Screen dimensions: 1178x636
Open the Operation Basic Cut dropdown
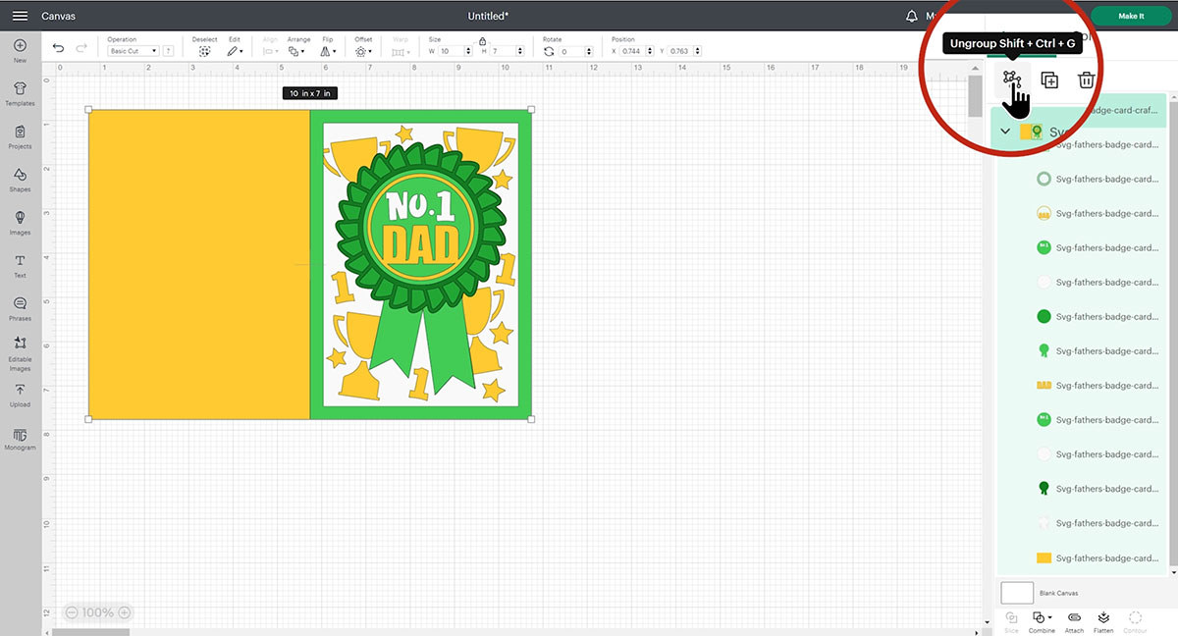(134, 51)
